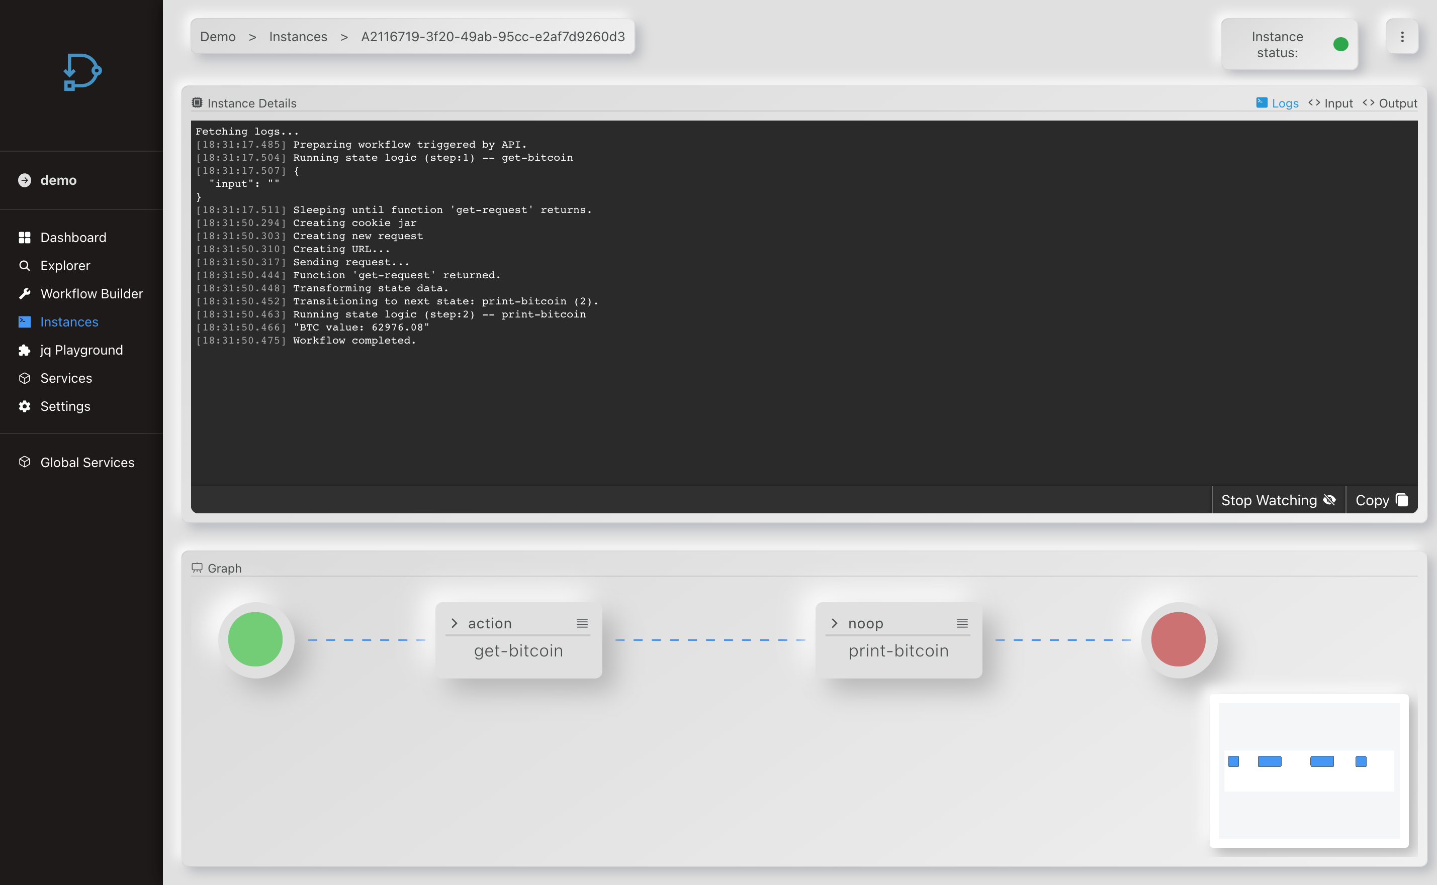
Task: Click the Direktiv logo icon
Action: (82, 71)
